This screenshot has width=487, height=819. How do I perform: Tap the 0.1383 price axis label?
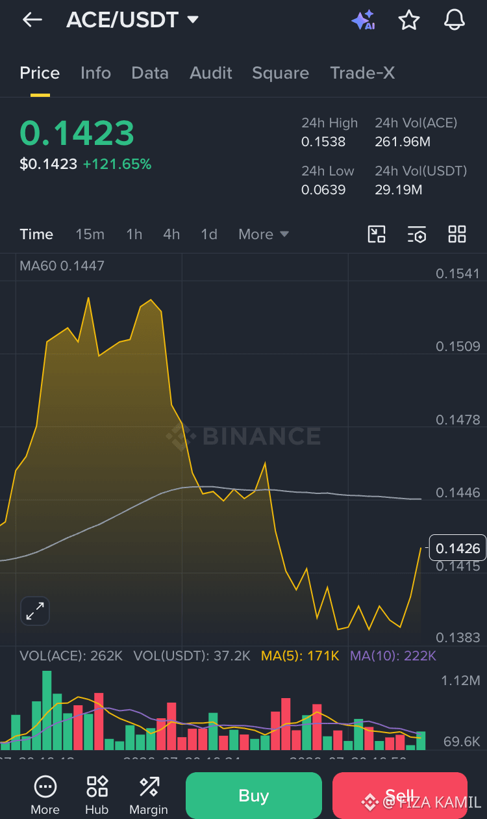(x=458, y=638)
